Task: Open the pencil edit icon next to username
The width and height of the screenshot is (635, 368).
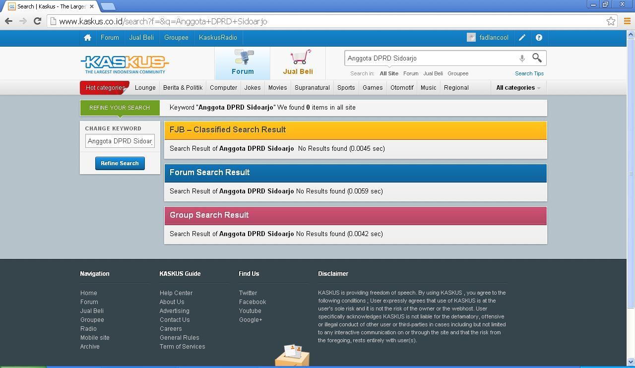Action: [522, 38]
